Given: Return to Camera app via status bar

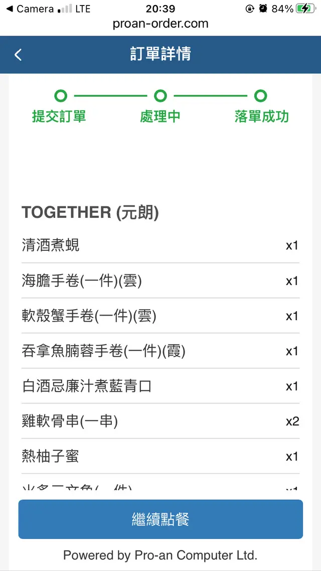Looking at the screenshot, I should (x=29, y=9).
